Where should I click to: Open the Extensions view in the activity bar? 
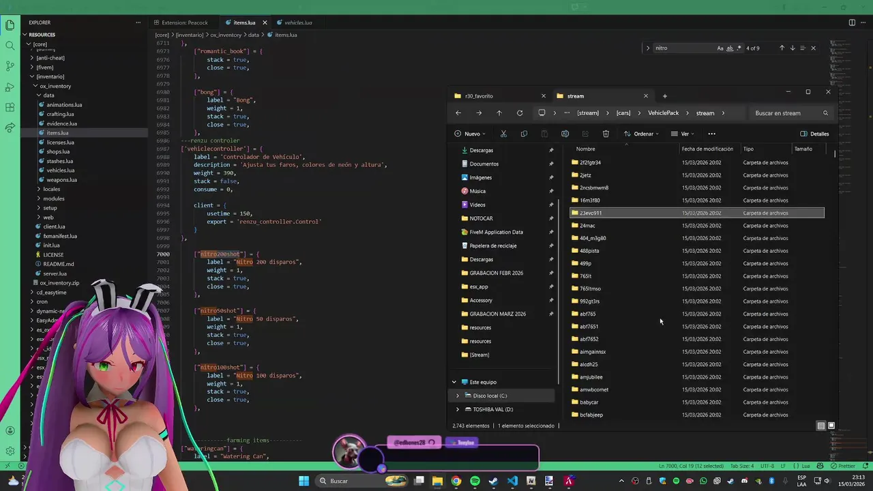pos(10,107)
